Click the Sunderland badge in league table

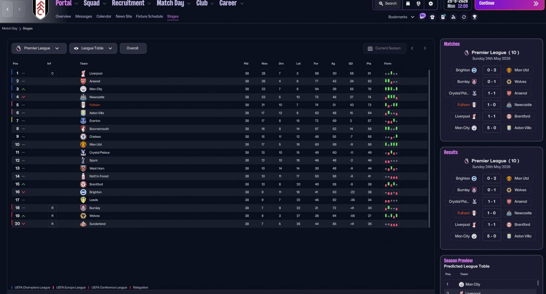click(x=83, y=224)
